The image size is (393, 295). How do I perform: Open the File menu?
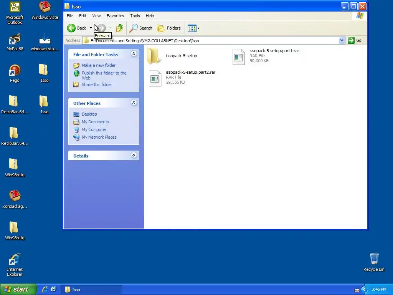70,16
